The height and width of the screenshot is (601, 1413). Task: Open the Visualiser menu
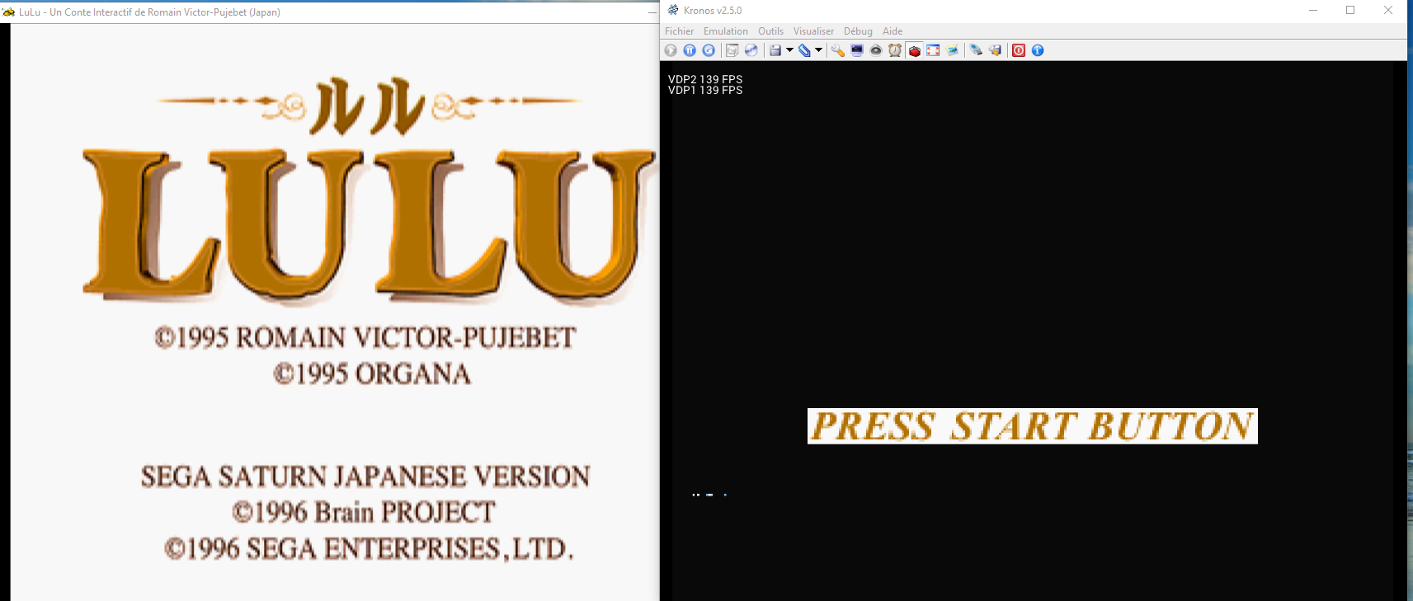click(x=813, y=31)
